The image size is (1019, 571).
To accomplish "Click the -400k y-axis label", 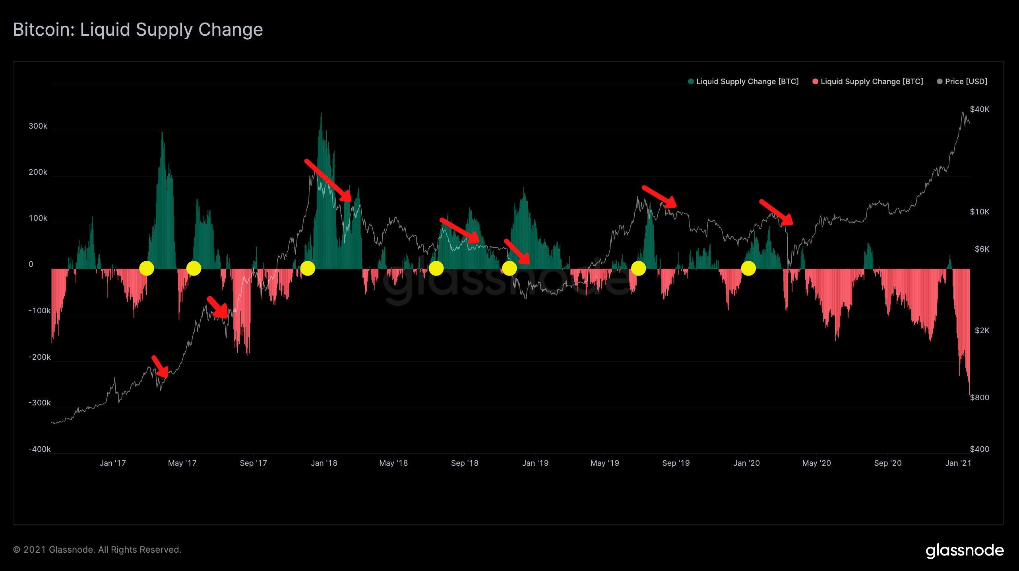I will point(39,449).
